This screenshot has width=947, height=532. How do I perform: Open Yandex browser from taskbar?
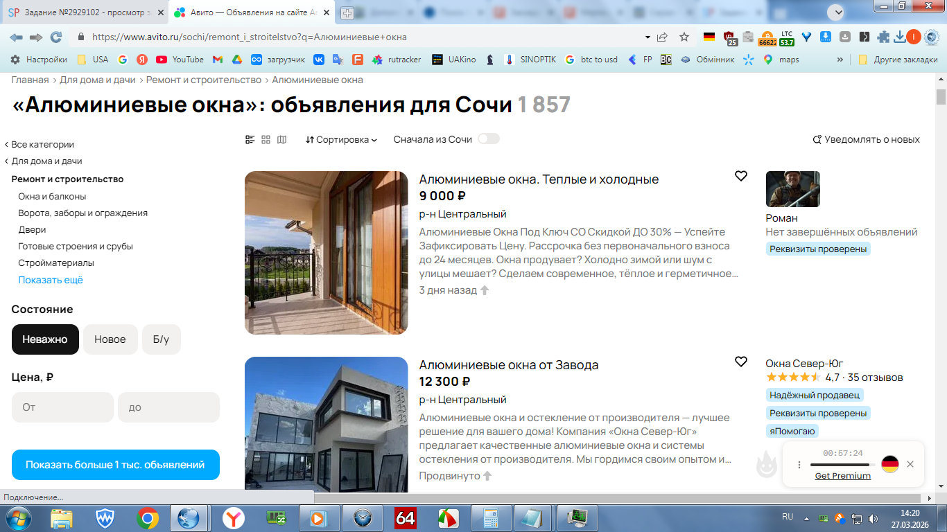click(x=233, y=517)
